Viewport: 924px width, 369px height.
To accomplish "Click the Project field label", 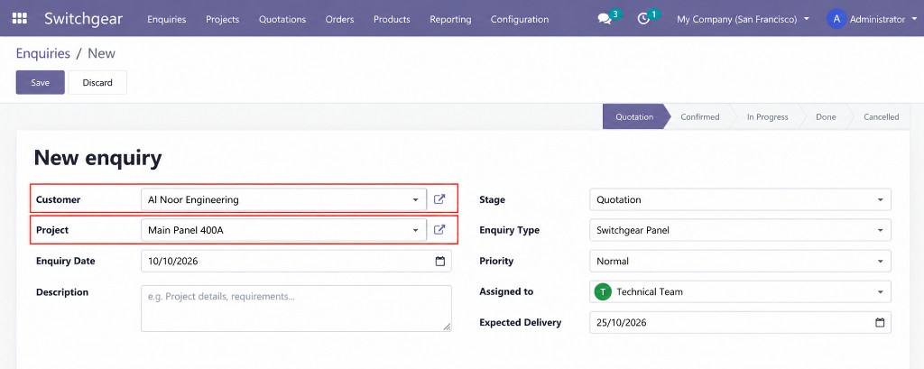I will coord(52,230).
